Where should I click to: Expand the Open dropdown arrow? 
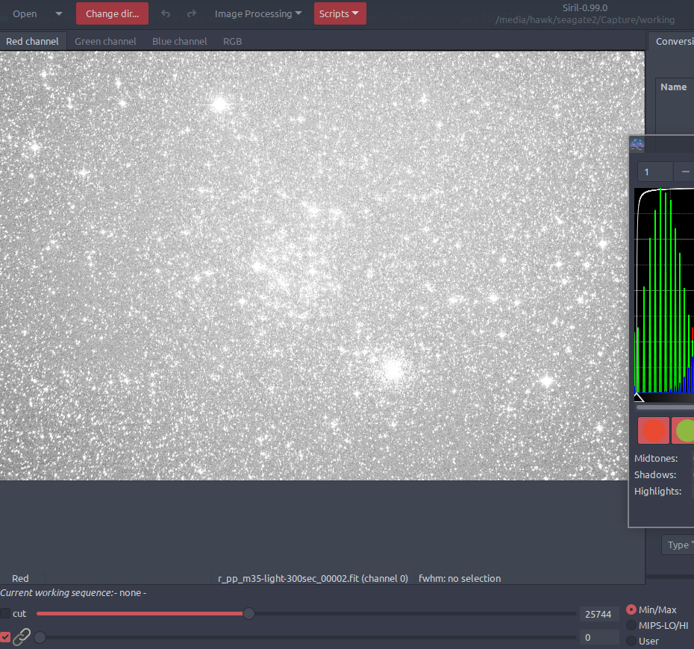point(59,13)
